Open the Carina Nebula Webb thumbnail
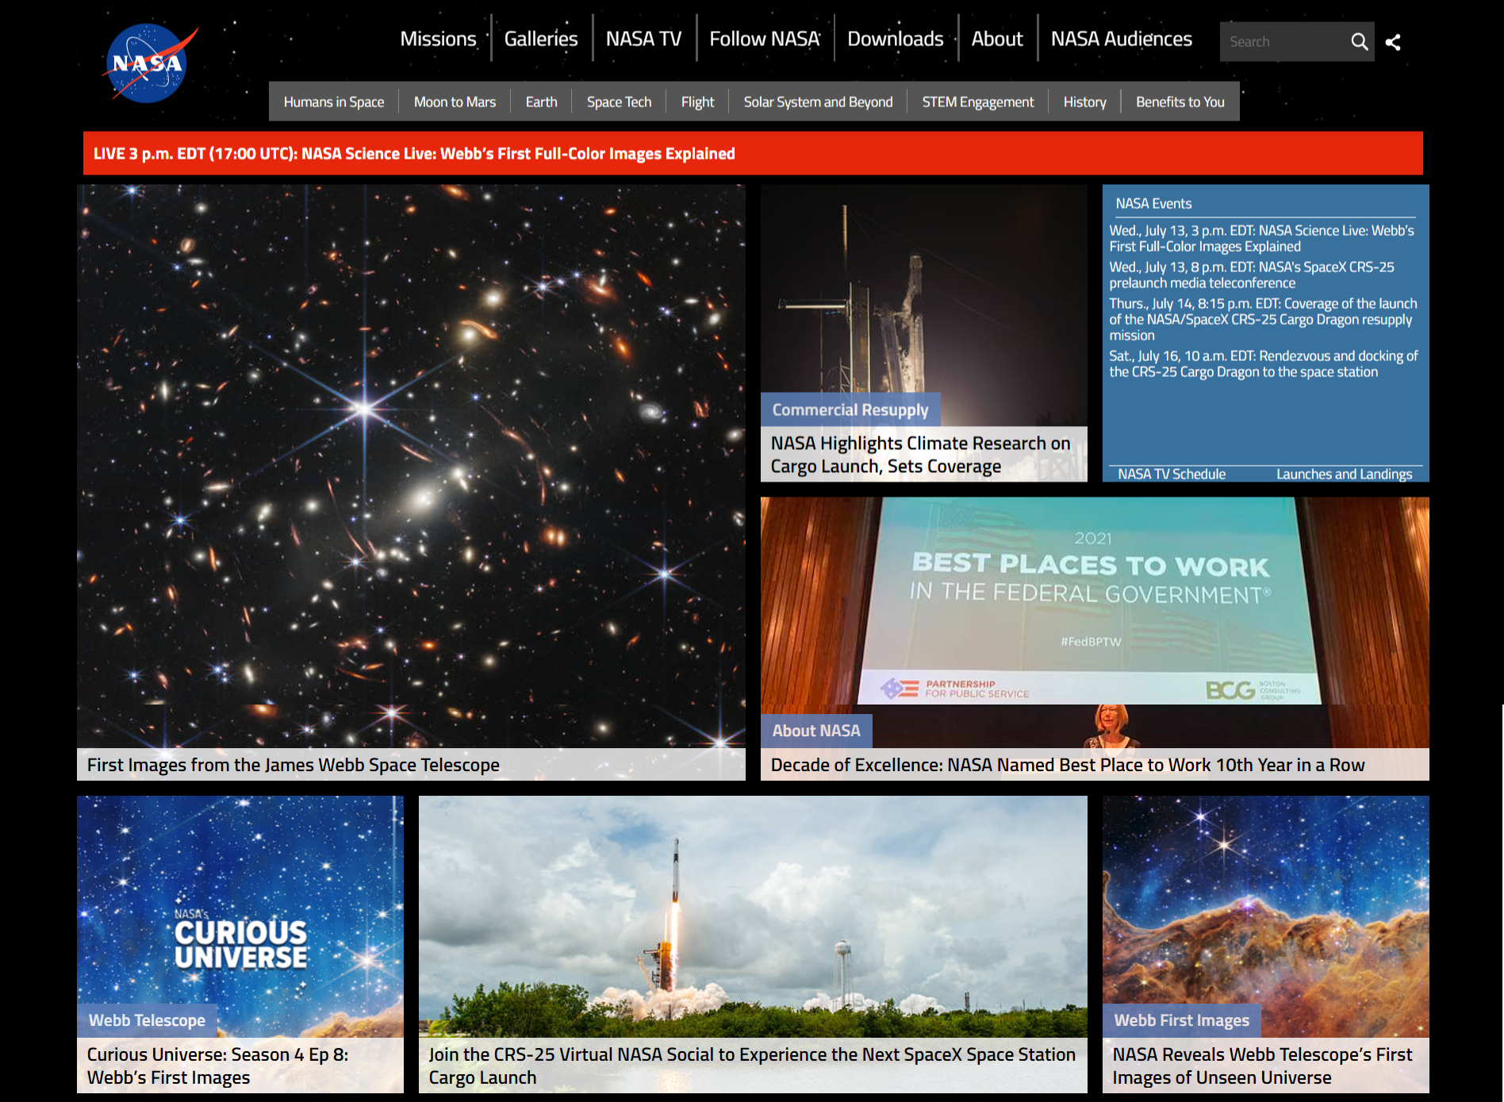Viewport: 1504px width, 1102px height. pyautogui.click(x=1265, y=900)
